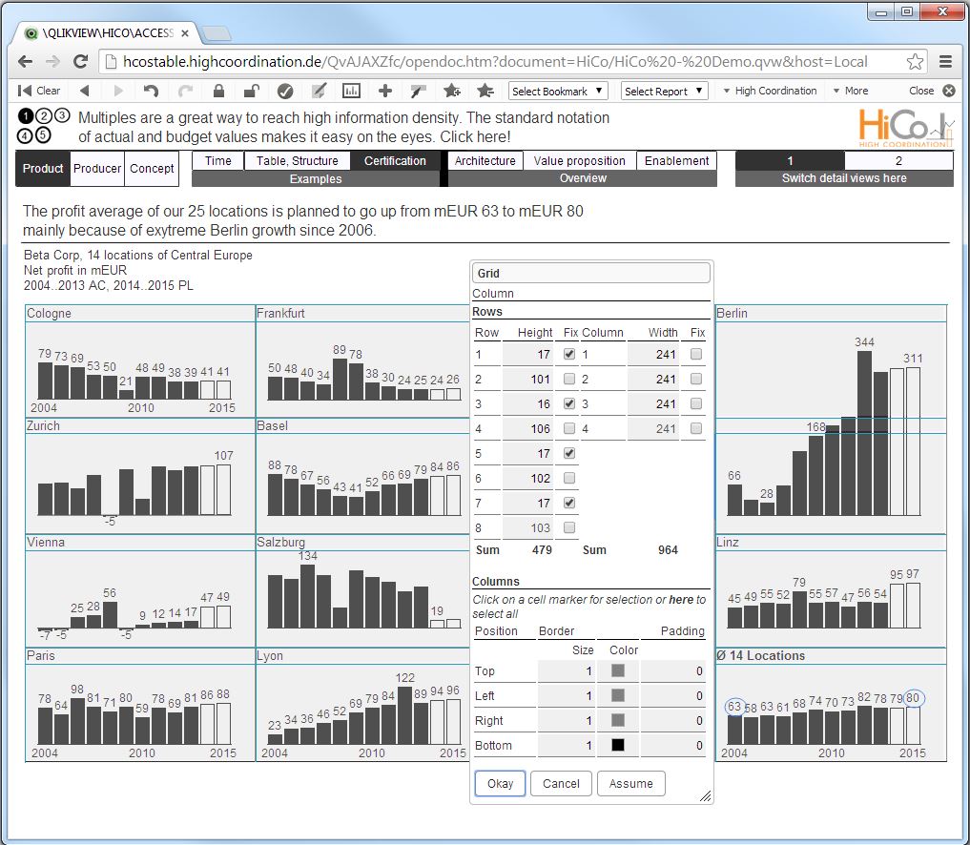This screenshot has width=970, height=845.
Task: Open the Value proposition tab
Action: (x=580, y=161)
